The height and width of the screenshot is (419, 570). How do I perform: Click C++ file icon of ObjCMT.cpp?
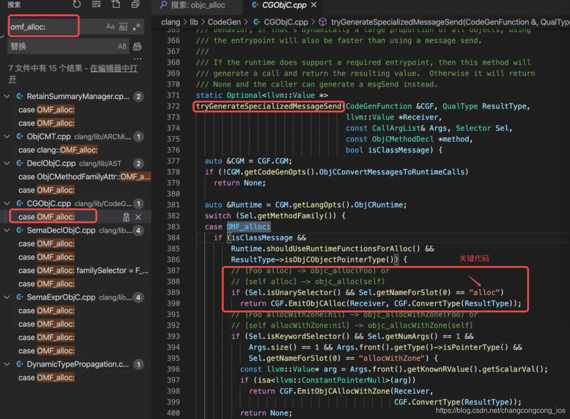pyautogui.click(x=20, y=137)
